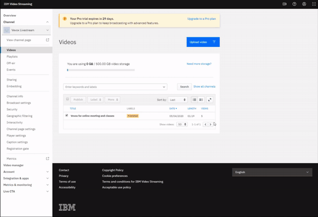Expand Metrics & monitoring section
The image size is (318, 217).
coord(26,185)
